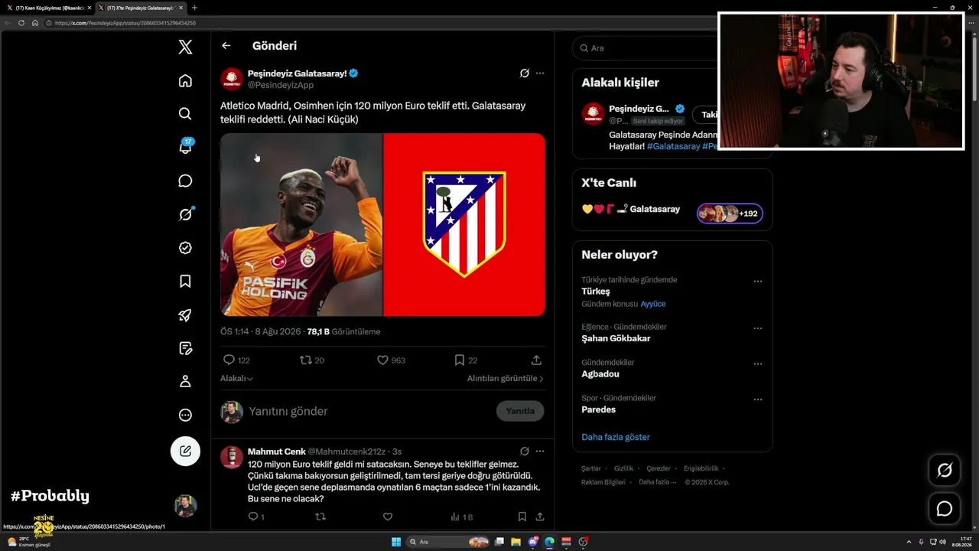Click the Ara search box on X
This screenshot has width=979, height=551.
click(x=645, y=47)
